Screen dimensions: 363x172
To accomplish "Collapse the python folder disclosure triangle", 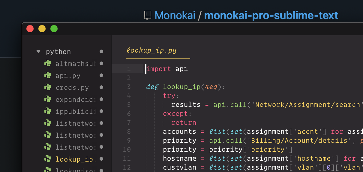I will coord(38,51).
